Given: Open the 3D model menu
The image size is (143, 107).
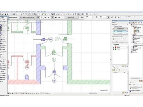Looking at the screenshot, I should [19, 12].
